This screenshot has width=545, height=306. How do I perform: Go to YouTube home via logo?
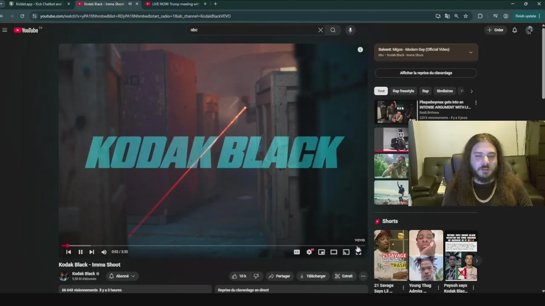[26, 30]
